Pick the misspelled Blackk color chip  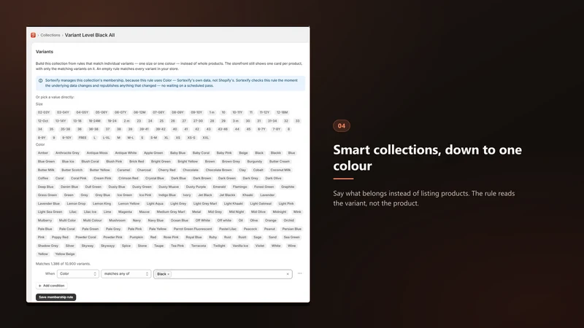276,153
